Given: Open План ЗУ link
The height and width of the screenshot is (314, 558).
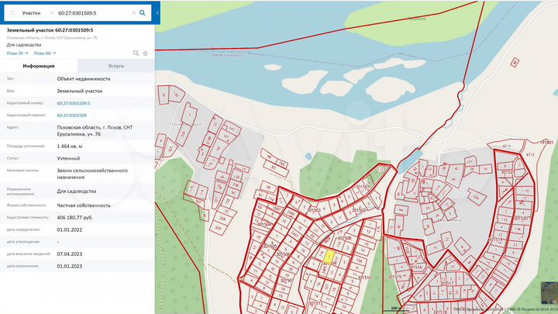Looking at the screenshot, I should coord(18,53).
